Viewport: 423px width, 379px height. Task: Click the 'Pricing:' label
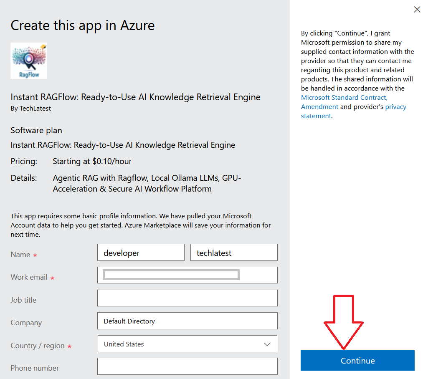point(24,161)
